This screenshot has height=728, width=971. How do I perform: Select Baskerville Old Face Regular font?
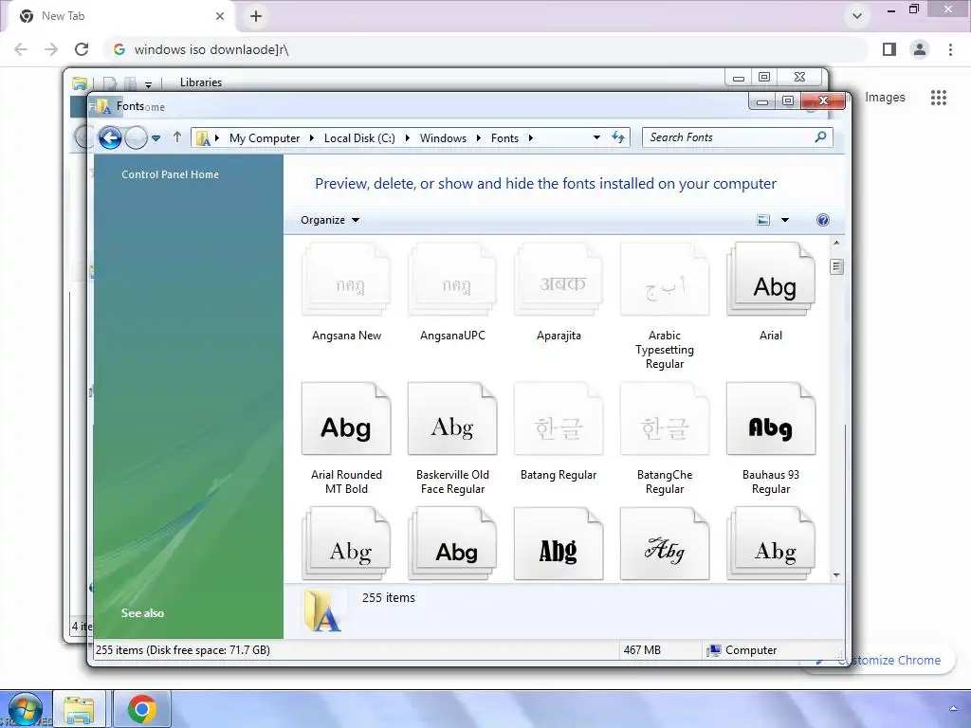(452, 439)
